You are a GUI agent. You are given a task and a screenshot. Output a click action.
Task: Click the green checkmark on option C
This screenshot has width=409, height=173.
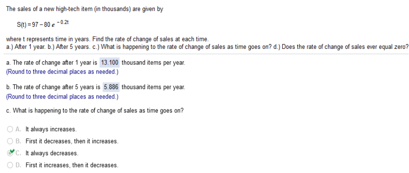click(x=12, y=152)
